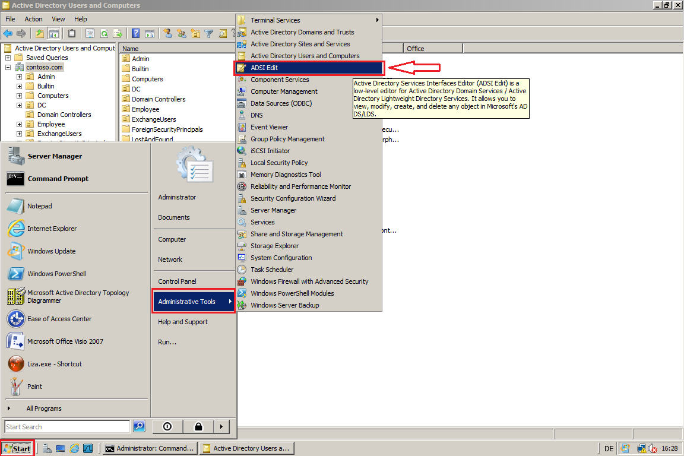Open shutdown options arrow in Start menu

click(221, 426)
